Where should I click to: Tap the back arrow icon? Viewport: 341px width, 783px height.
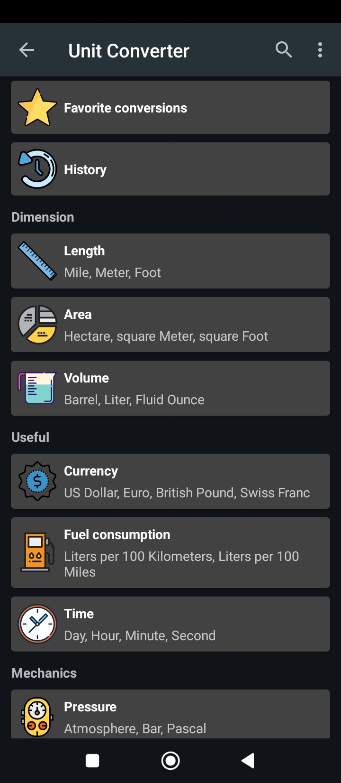tap(27, 50)
